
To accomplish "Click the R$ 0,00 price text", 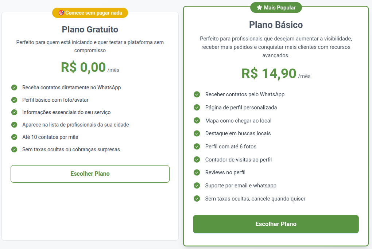I will [x=83, y=67].
